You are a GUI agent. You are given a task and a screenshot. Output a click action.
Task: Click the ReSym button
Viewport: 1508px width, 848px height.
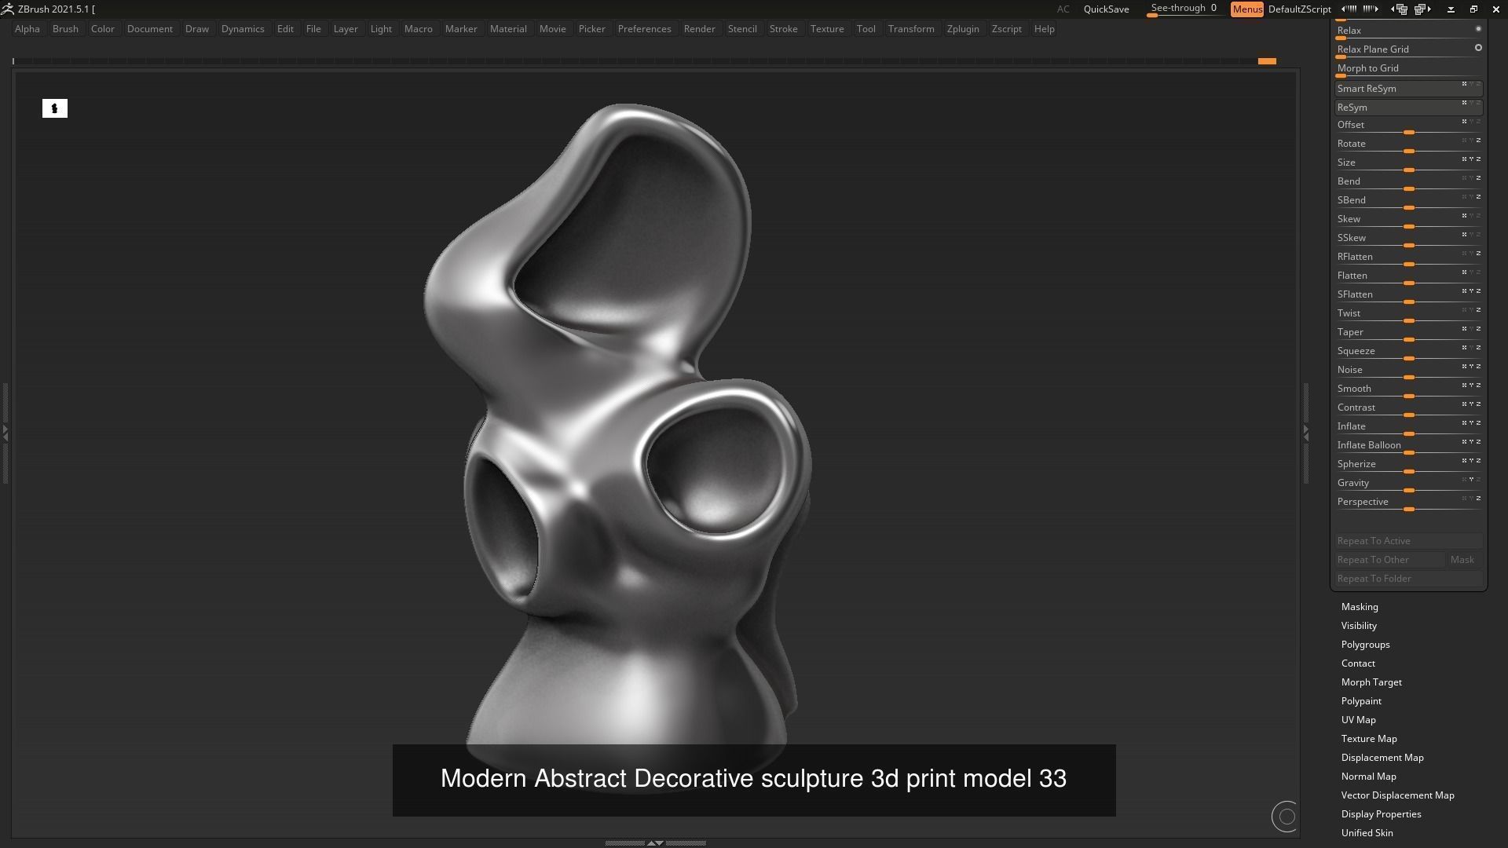pyautogui.click(x=1408, y=108)
